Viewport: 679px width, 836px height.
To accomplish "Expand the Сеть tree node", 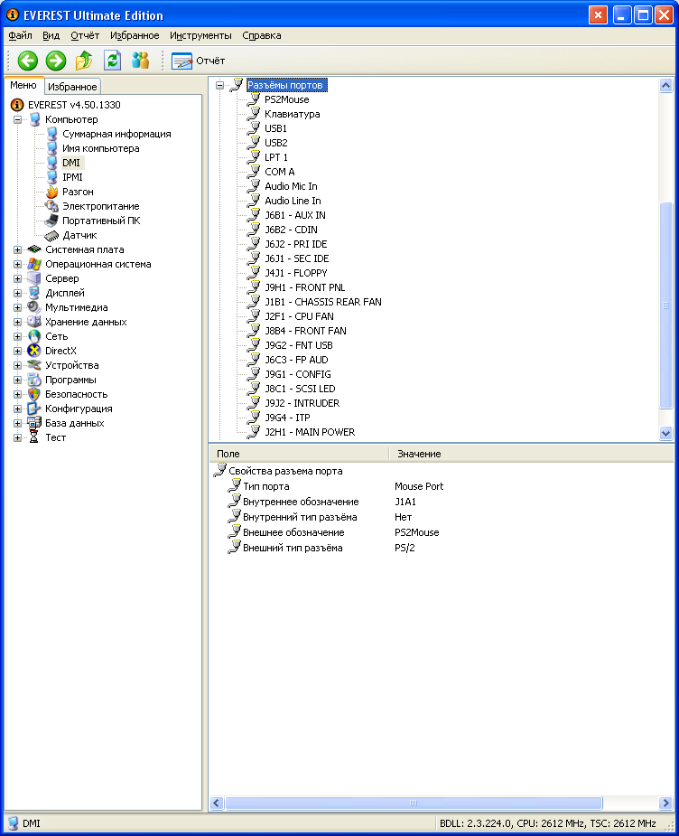I will coord(17,336).
